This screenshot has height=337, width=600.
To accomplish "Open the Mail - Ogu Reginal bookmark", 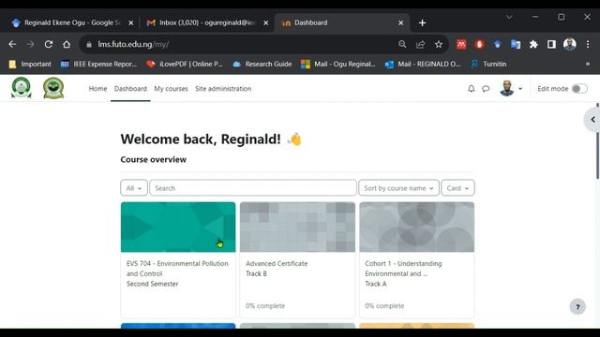I will pos(338,64).
